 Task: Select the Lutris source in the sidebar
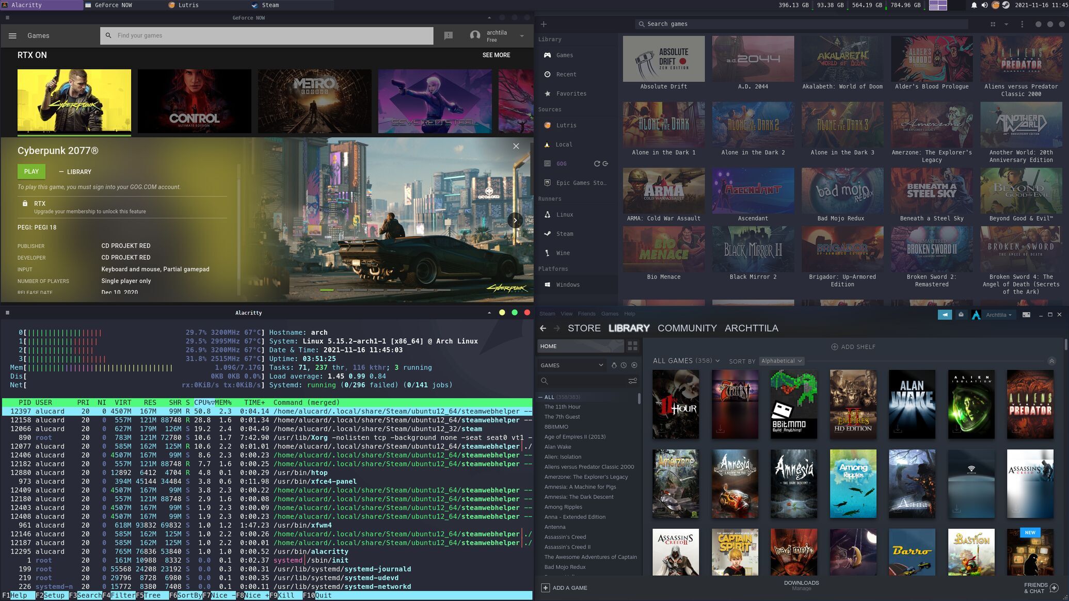point(576,125)
